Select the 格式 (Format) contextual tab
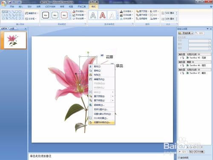The image size is (213, 160). [x=93, y=7]
